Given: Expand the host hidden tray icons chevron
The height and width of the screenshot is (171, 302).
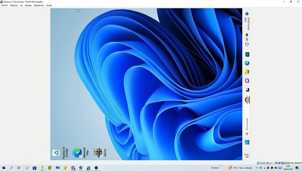Looking at the screenshot, I should coord(257,168).
